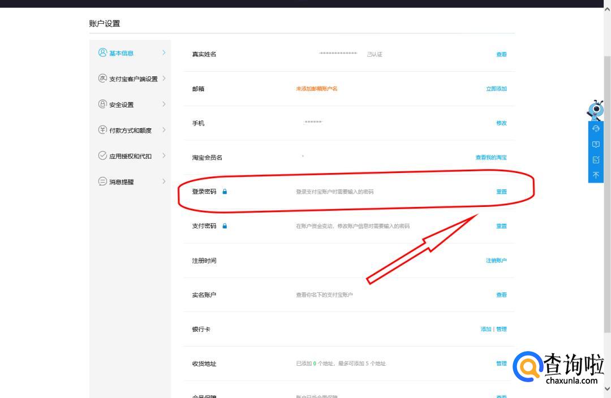Image resolution: width=611 pixels, height=398 pixels.
Task: Click the 查看你名下的支付宝账户 description
Action: pyautogui.click(x=325, y=295)
